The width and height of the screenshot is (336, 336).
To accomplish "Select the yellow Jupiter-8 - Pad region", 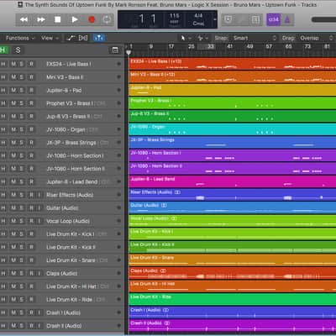I will point(233,90).
